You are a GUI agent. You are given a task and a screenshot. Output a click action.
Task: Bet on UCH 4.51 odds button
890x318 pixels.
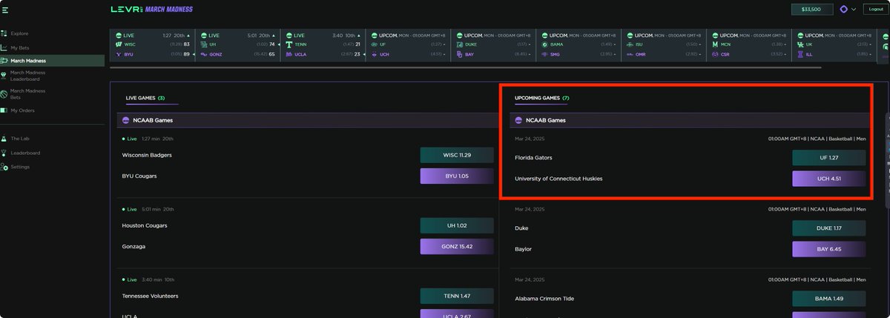(x=829, y=179)
